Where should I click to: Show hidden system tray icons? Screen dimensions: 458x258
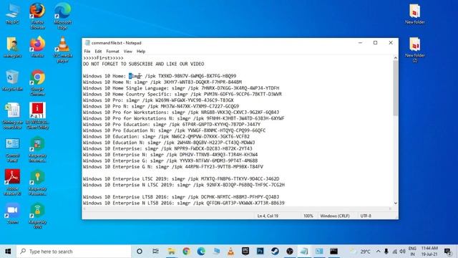(x=379, y=252)
